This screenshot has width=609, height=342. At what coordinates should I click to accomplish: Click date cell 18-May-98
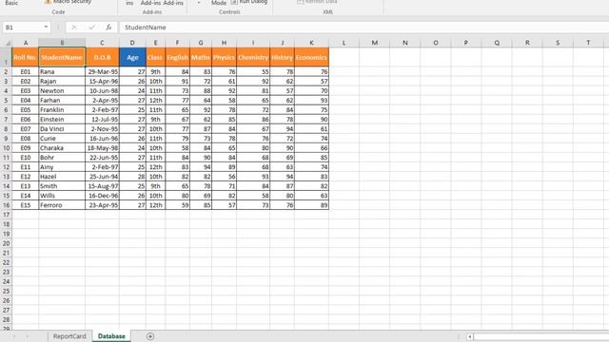coord(102,148)
